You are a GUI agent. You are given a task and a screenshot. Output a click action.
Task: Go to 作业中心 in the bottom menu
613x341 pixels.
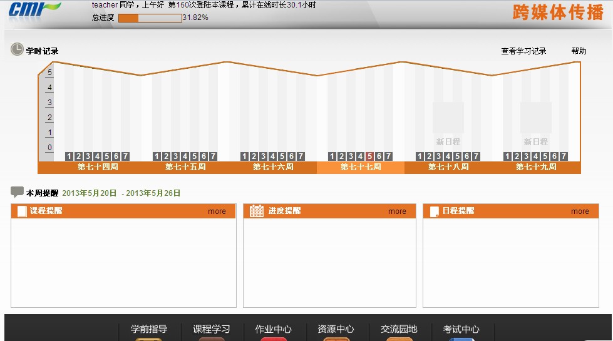point(273,329)
